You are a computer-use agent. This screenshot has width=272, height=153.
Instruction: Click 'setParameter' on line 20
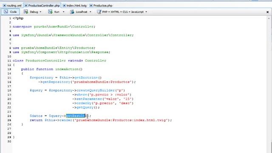89,99
